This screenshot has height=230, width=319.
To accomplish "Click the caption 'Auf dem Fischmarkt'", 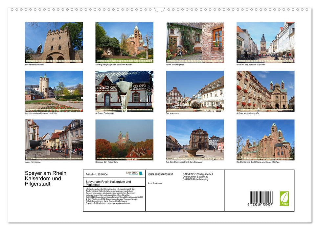I will [104, 113].
